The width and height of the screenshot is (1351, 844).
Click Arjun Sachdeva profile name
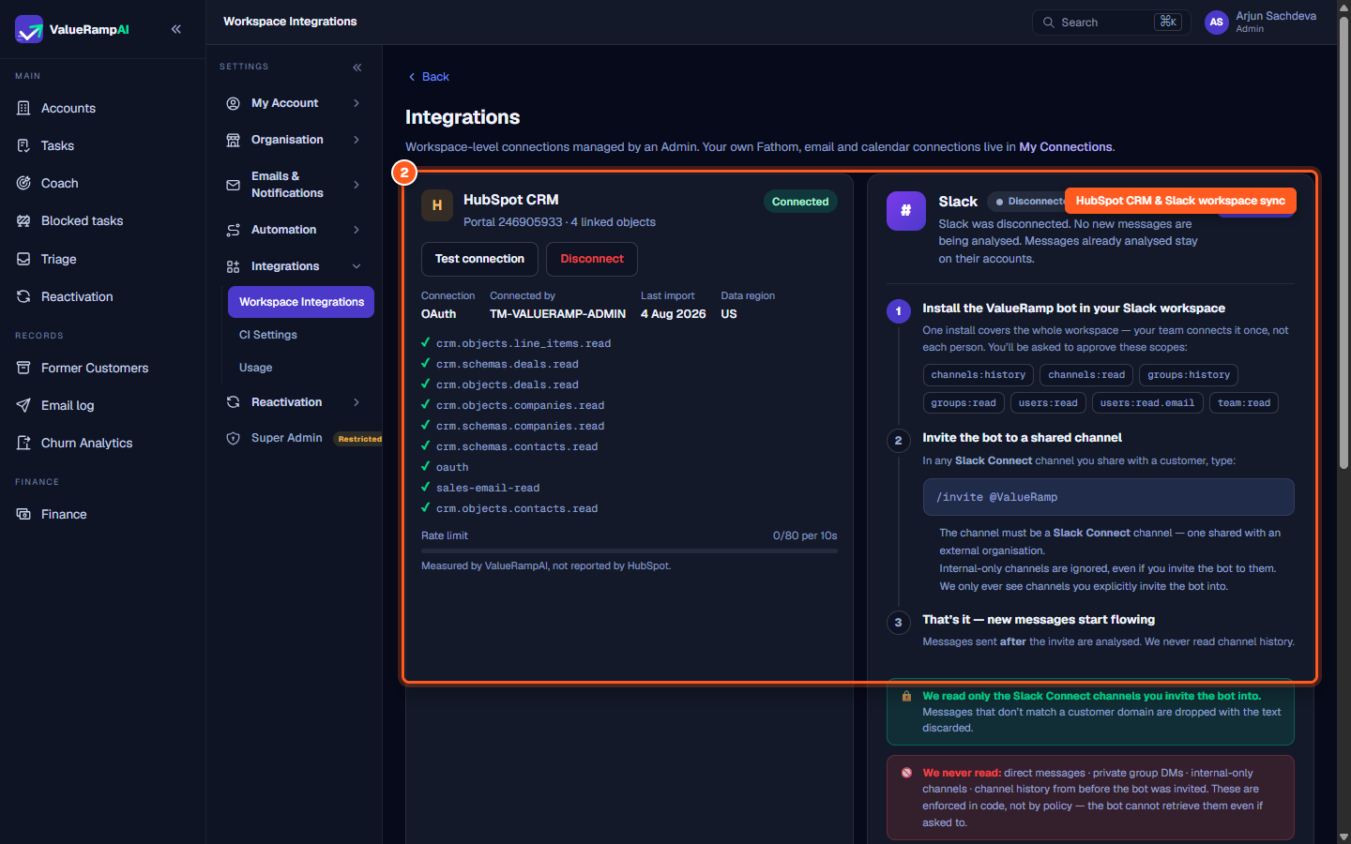[1276, 16]
